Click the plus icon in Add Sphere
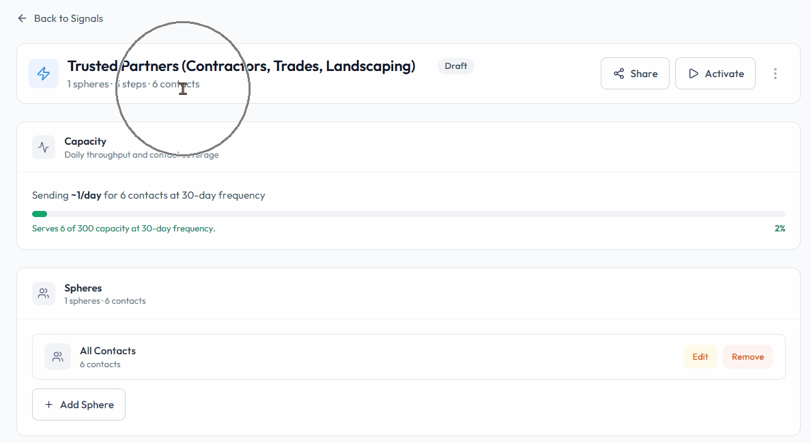This screenshot has width=811, height=443. (x=48, y=405)
